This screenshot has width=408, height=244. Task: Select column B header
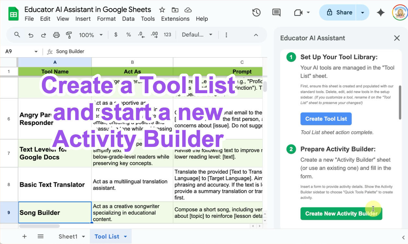pos(132,62)
